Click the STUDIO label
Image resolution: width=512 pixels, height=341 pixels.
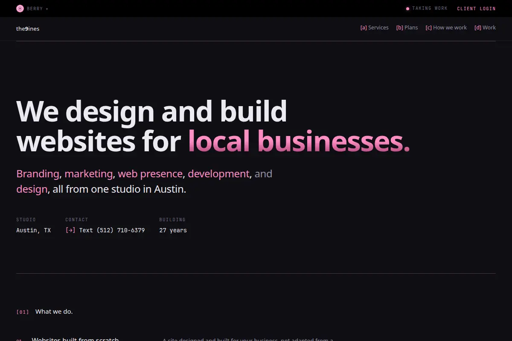26,220
